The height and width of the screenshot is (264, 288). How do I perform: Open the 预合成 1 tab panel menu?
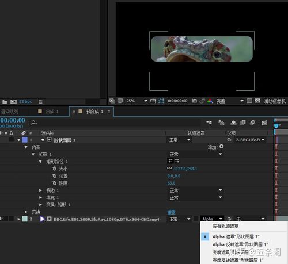click(109, 112)
